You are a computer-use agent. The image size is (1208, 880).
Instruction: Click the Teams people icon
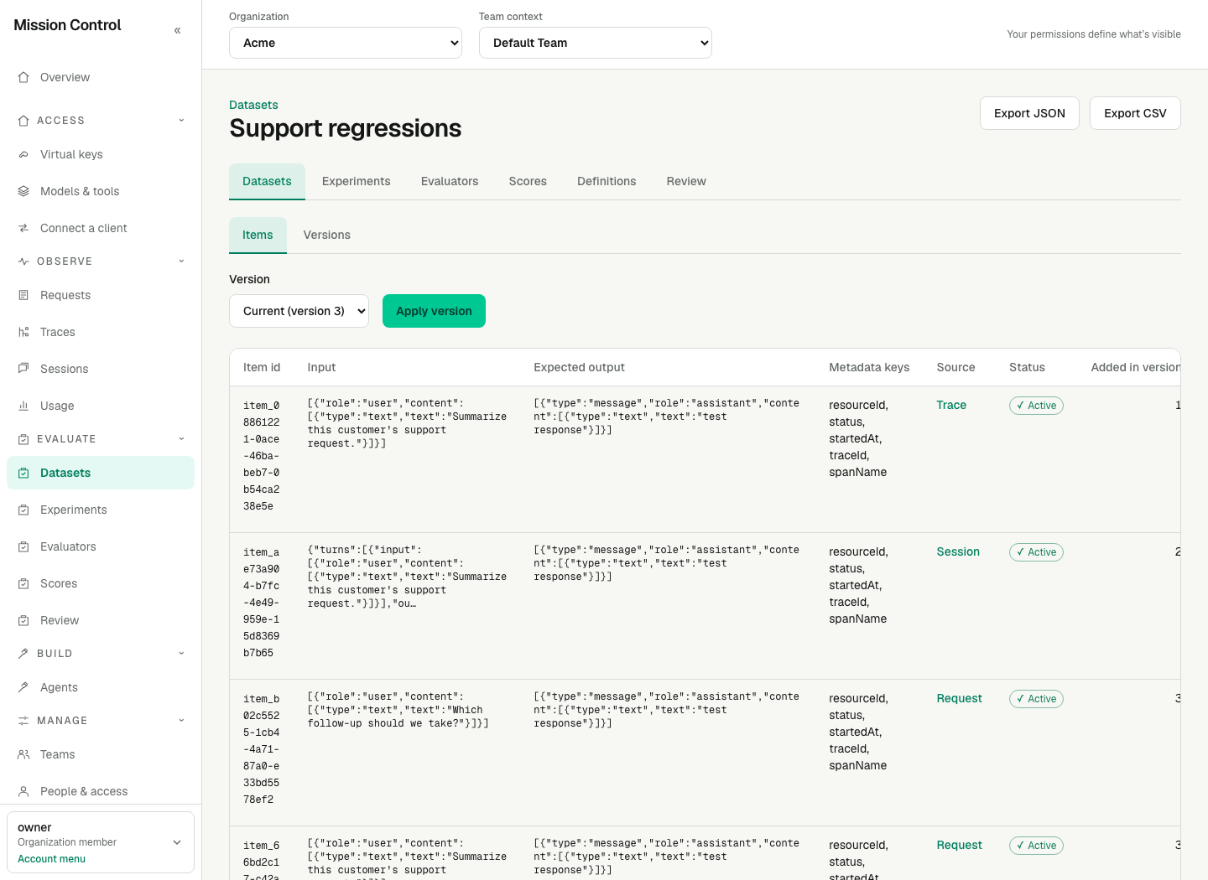point(23,754)
